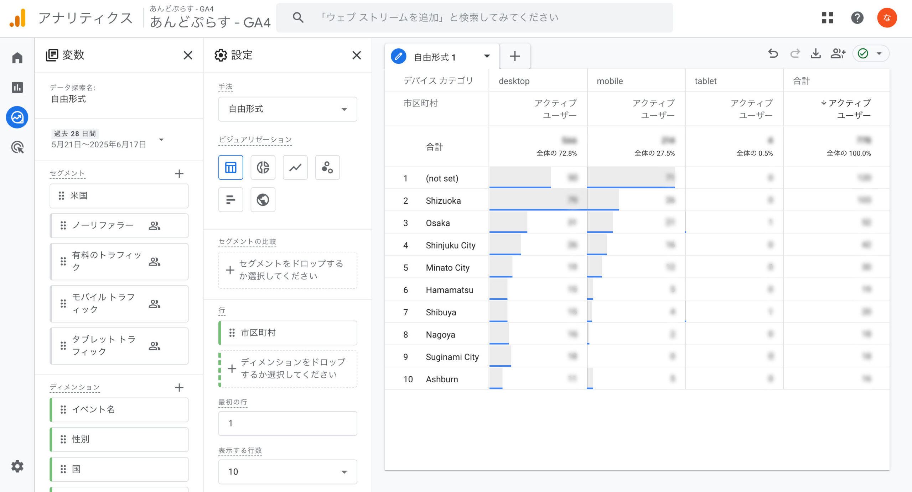
Task: Click the Suginami City row label
Action: tap(452, 357)
